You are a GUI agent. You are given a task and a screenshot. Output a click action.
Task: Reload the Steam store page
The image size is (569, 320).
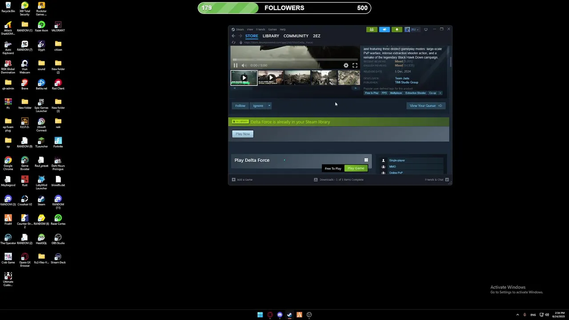233,43
